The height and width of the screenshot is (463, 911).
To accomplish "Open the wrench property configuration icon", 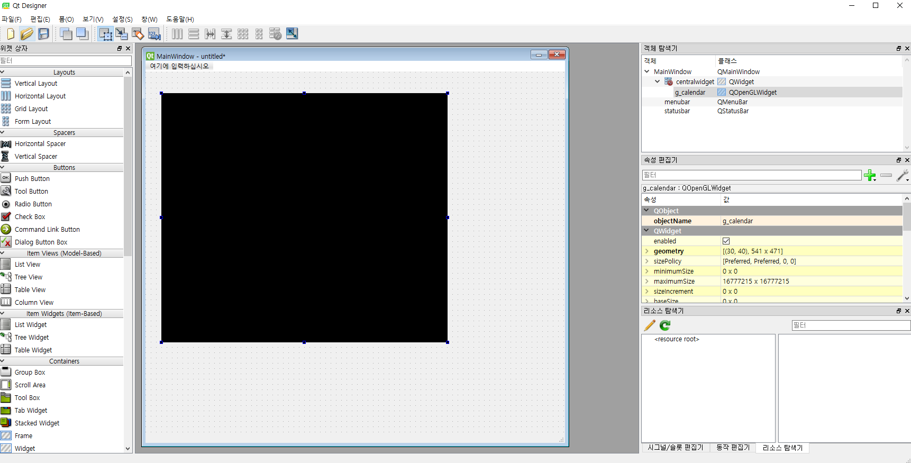I will (x=903, y=175).
